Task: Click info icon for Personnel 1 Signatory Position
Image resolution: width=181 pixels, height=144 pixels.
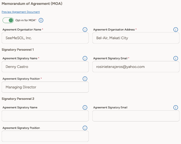Action: [85, 79]
